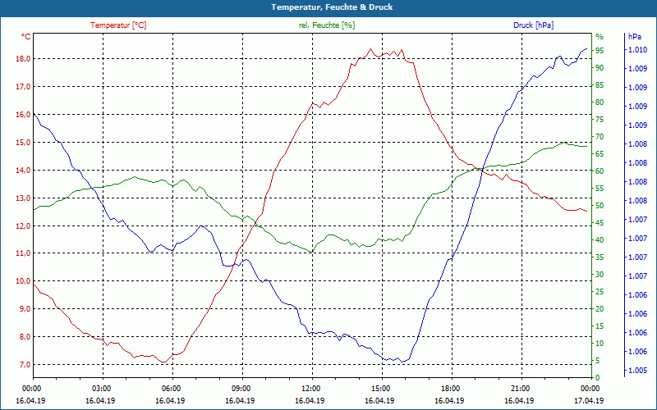
Task: Click the blue 'hPa' axis unit label
Action: (634, 37)
